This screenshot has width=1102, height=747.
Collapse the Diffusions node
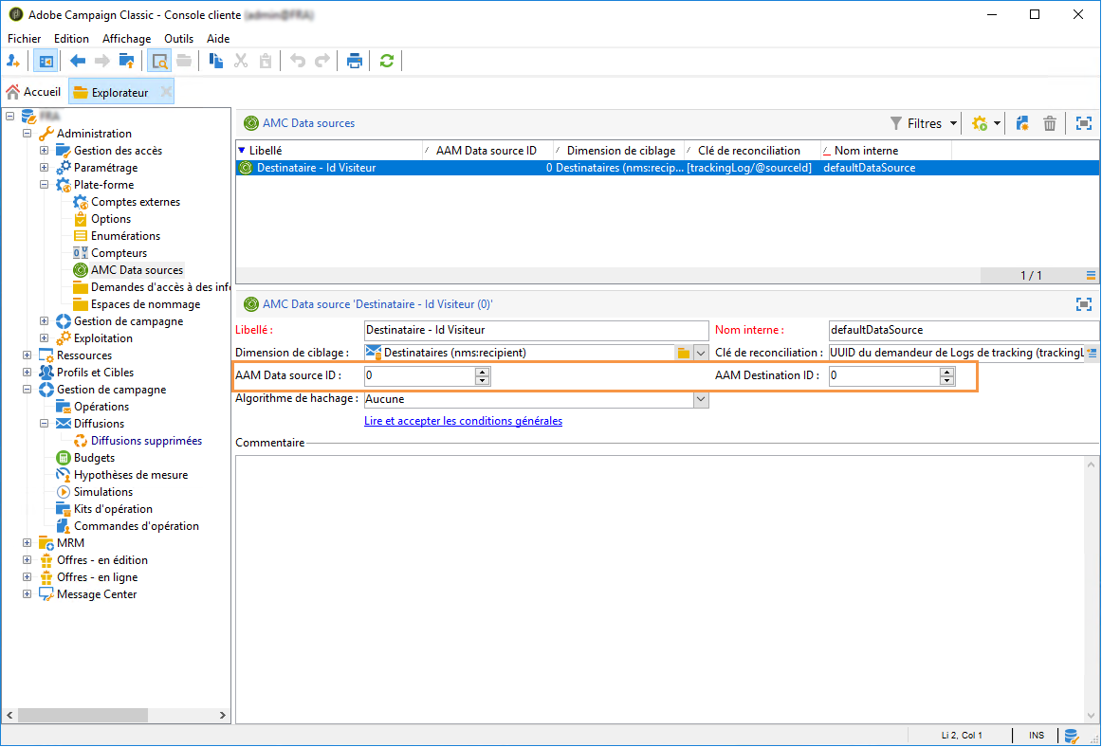pyautogui.click(x=44, y=424)
